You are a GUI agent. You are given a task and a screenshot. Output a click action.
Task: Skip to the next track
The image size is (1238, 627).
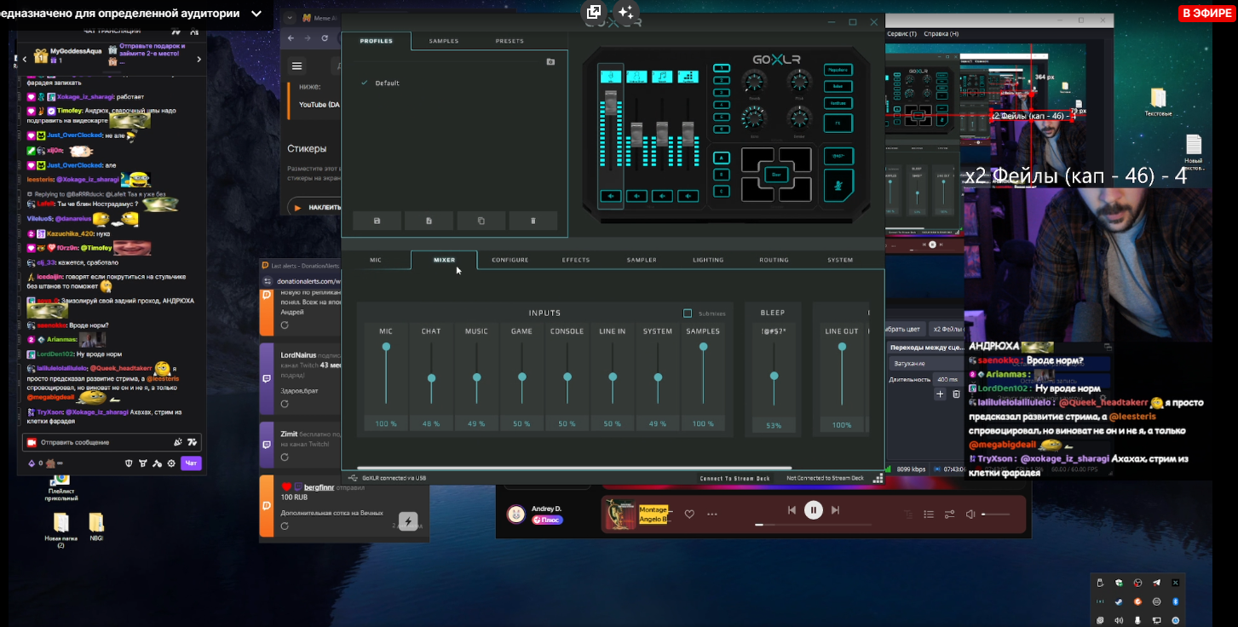835,510
